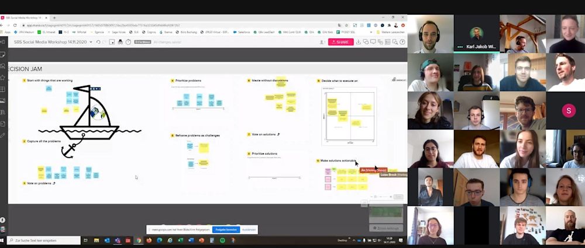Screen dimensions: 585x248
Task: Click the Facebook icon at sidebar bottom
Action: pyautogui.click(x=2, y=220)
